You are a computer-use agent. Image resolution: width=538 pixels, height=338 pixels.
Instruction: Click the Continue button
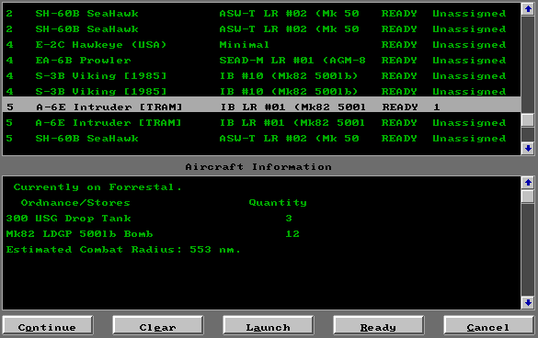pos(47,325)
